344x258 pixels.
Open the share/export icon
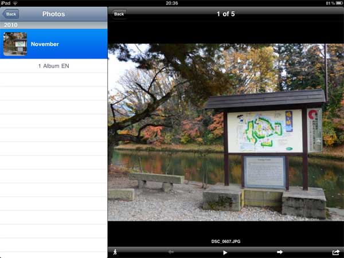pyautogui.click(x=335, y=252)
